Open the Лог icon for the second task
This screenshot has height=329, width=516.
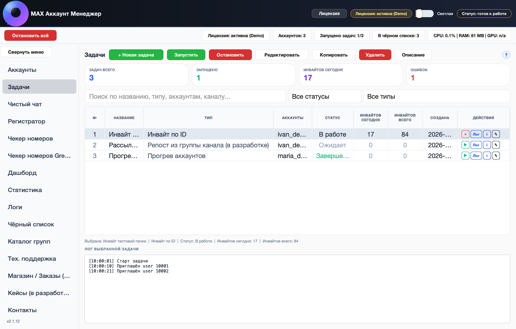pyautogui.click(x=476, y=145)
